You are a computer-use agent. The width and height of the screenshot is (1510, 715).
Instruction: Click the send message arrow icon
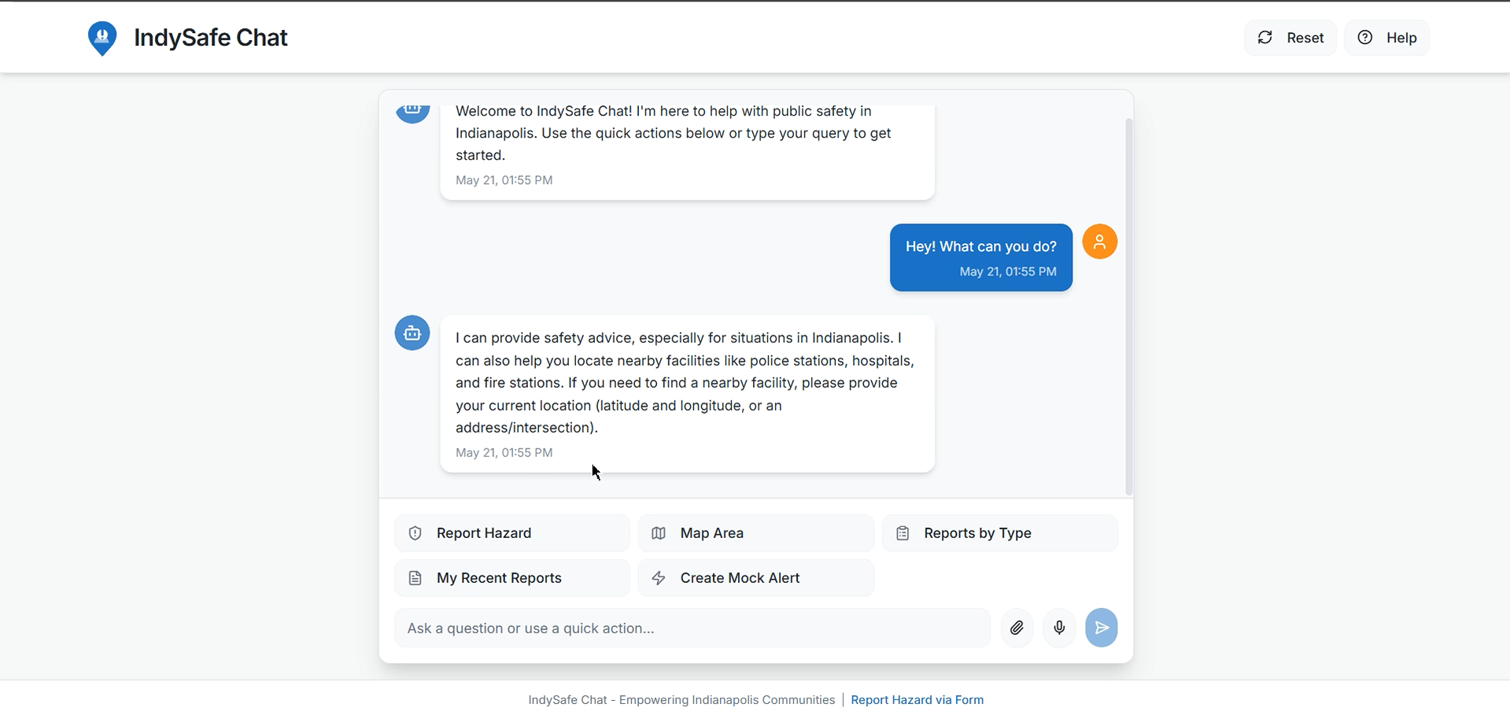tap(1102, 628)
